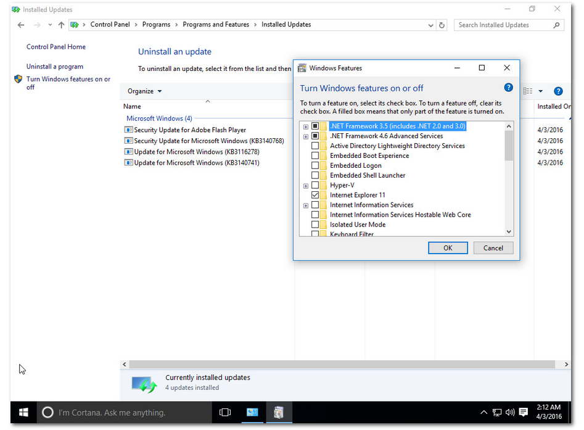Click Programs and Features breadcrumb
584x430 pixels.
[x=216, y=25]
